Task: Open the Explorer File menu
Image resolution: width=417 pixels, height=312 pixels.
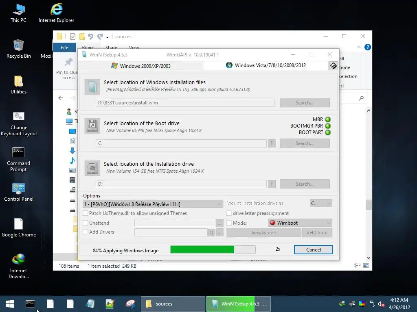Action: [x=64, y=48]
